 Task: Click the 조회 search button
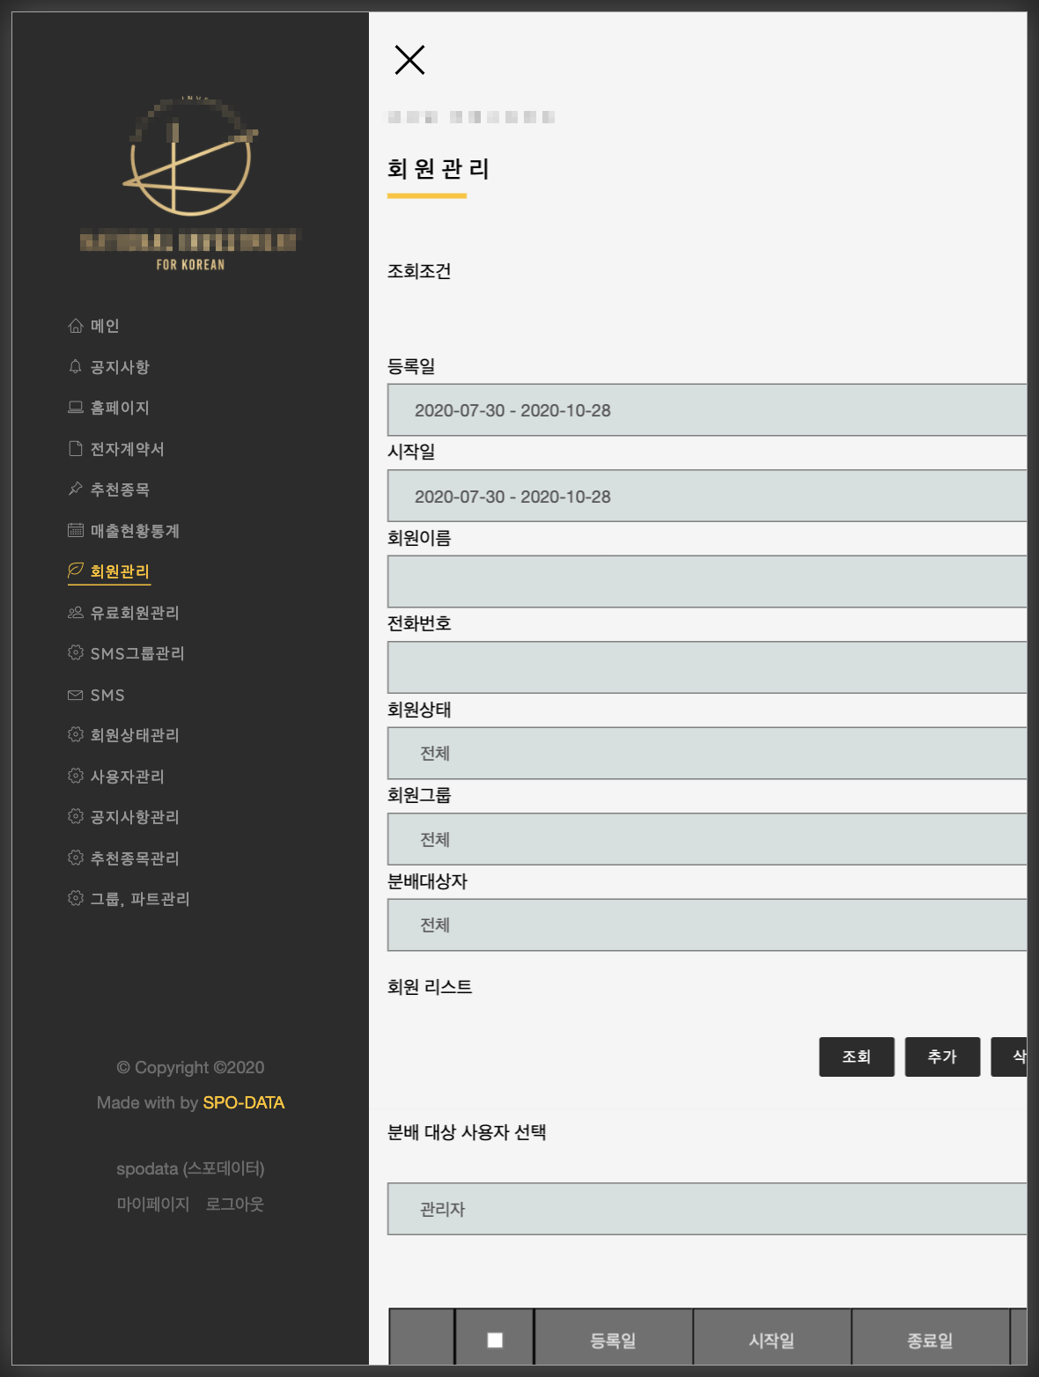click(857, 1057)
